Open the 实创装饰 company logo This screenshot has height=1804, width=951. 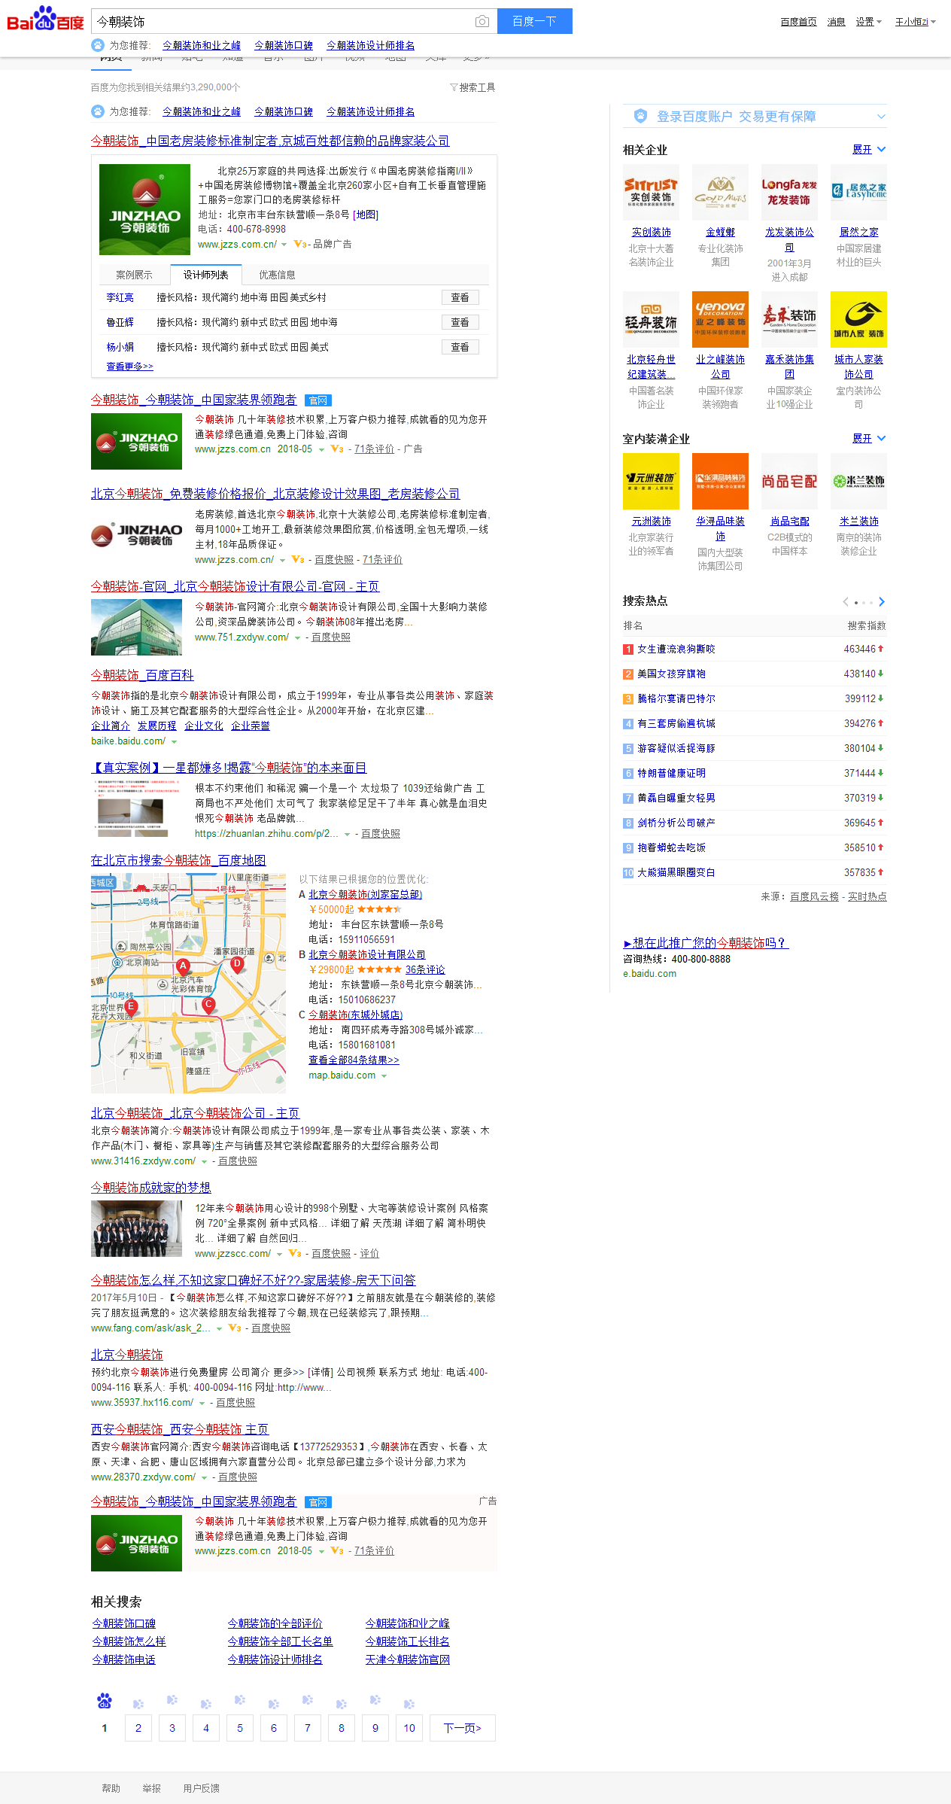(x=651, y=192)
